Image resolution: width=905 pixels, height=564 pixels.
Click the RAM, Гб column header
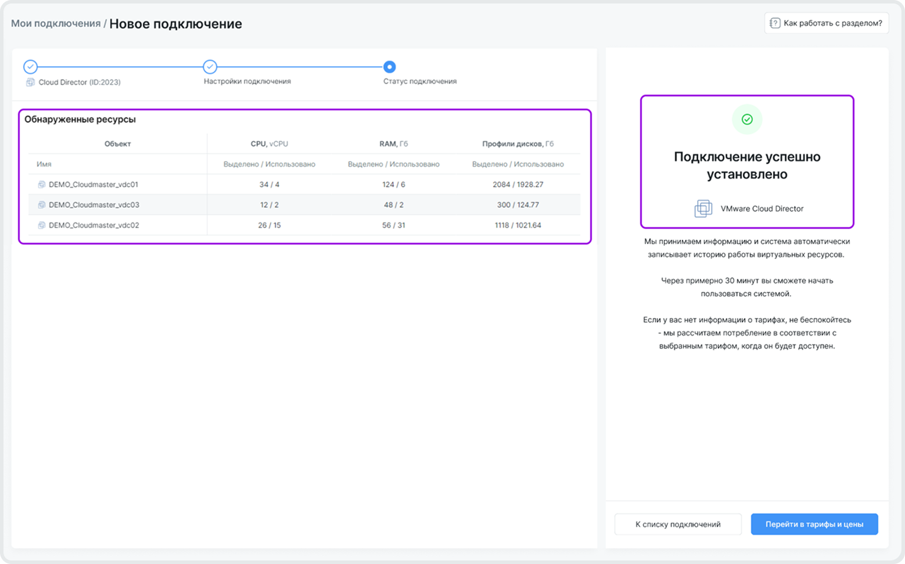coord(393,143)
